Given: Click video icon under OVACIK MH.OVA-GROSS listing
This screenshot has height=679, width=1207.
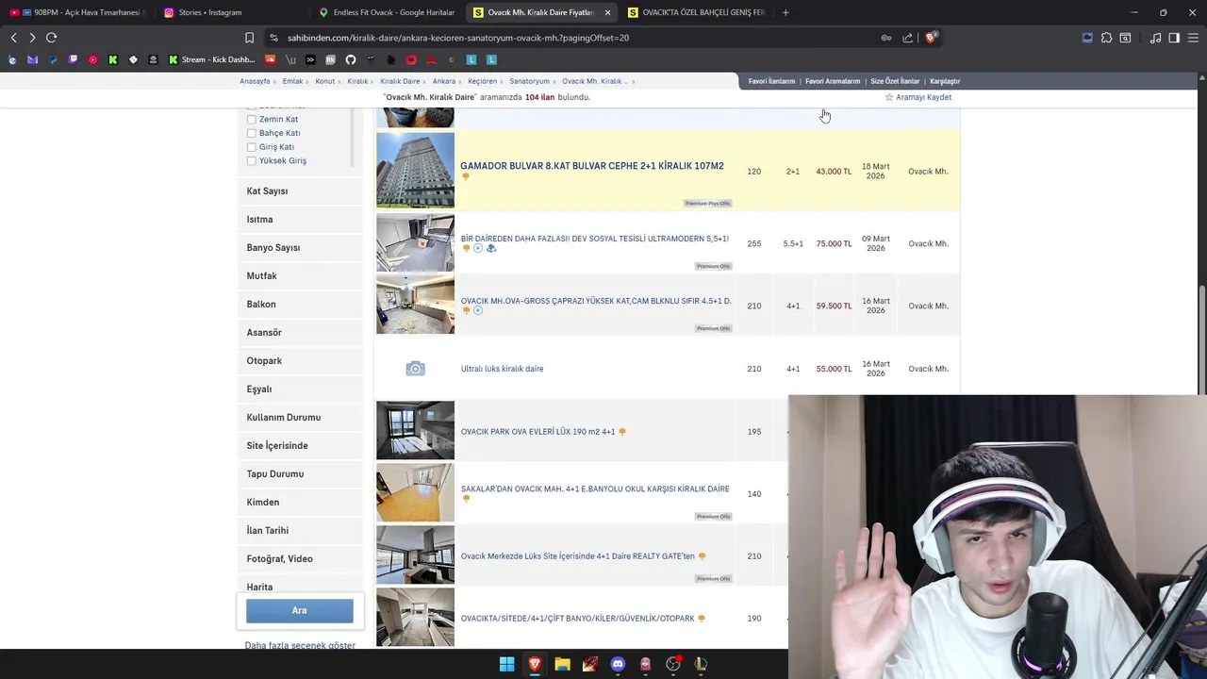Looking at the screenshot, I should tap(478, 310).
